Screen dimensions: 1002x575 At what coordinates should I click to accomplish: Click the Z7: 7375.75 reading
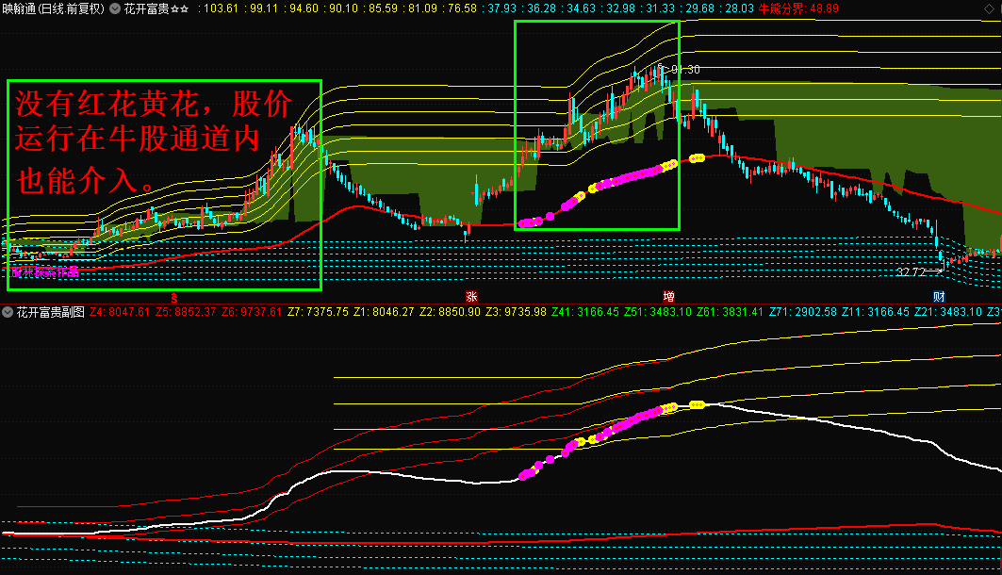(x=318, y=312)
